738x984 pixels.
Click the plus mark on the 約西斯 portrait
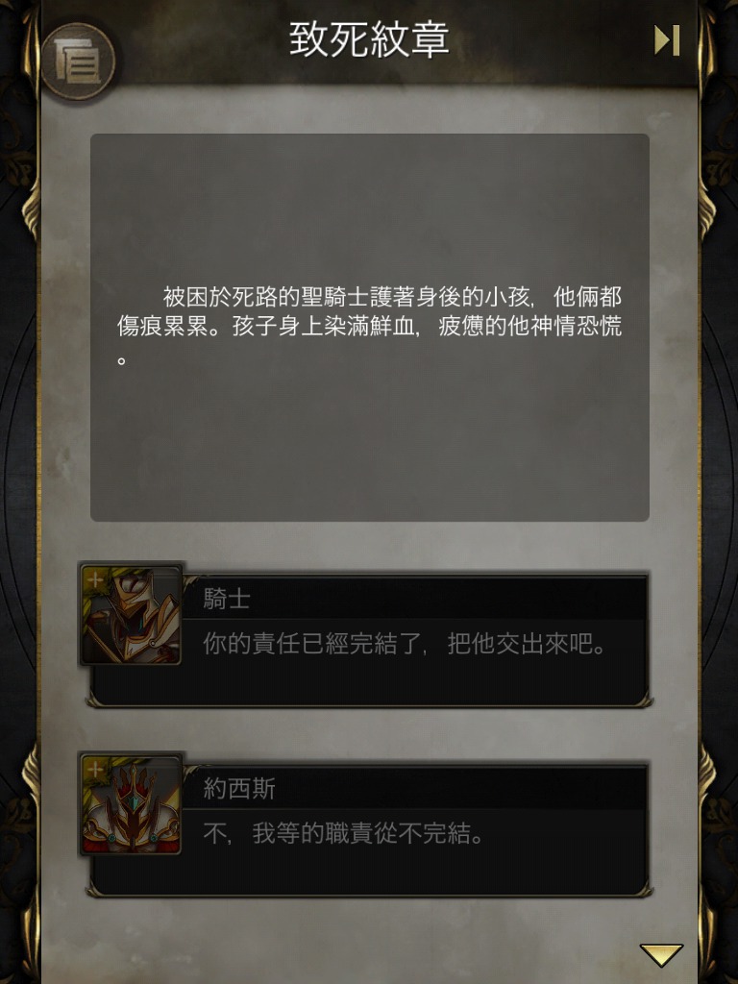[x=94, y=770]
